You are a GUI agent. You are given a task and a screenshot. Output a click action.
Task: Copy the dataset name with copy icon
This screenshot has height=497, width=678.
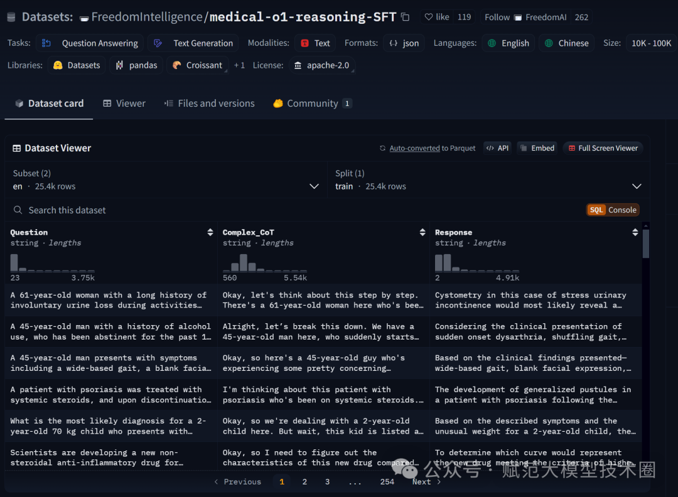tap(406, 17)
